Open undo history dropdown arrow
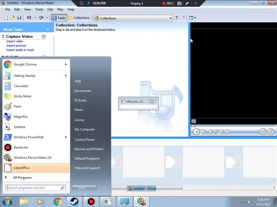277x207 pixels. click(35, 18)
